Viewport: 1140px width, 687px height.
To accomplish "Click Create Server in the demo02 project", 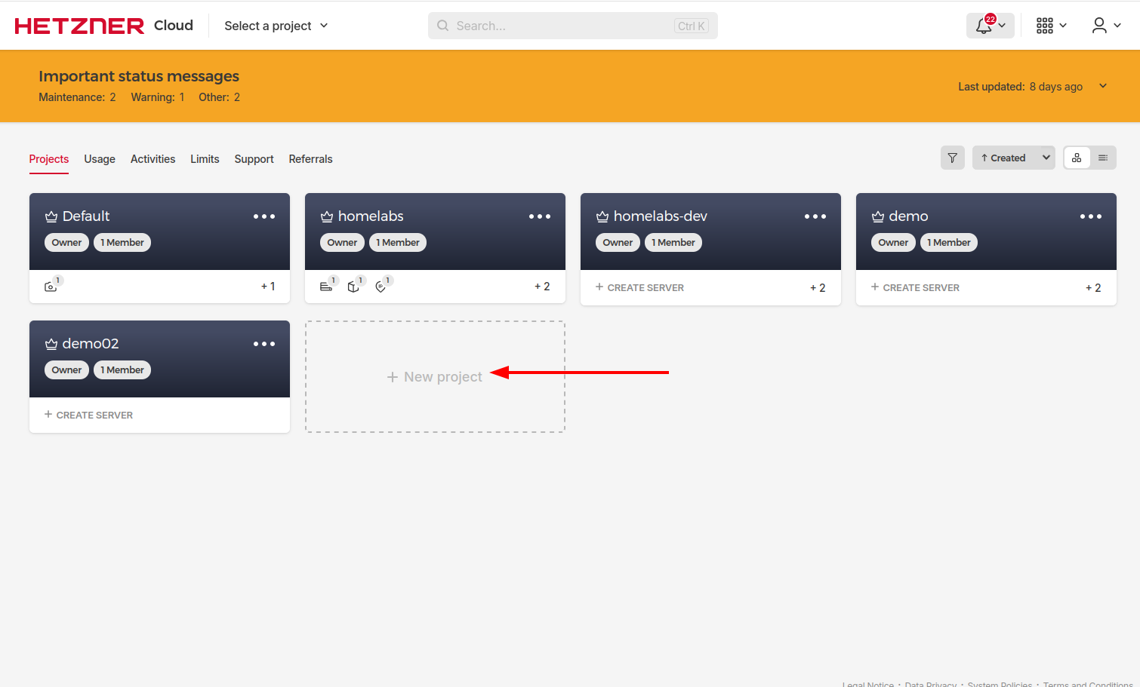I will (88, 415).
